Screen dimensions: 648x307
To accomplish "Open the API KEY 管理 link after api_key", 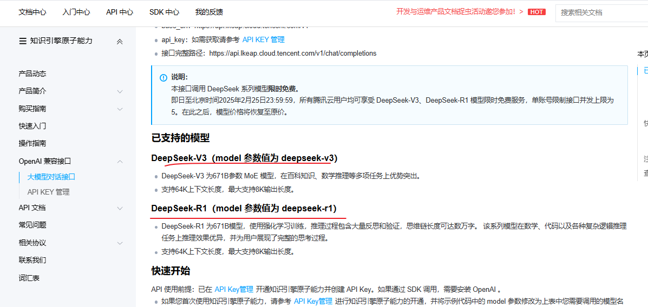I will [263, 40].
